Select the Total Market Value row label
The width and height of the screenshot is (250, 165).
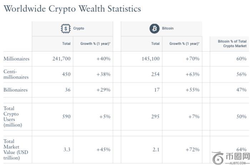coord(15,149)
